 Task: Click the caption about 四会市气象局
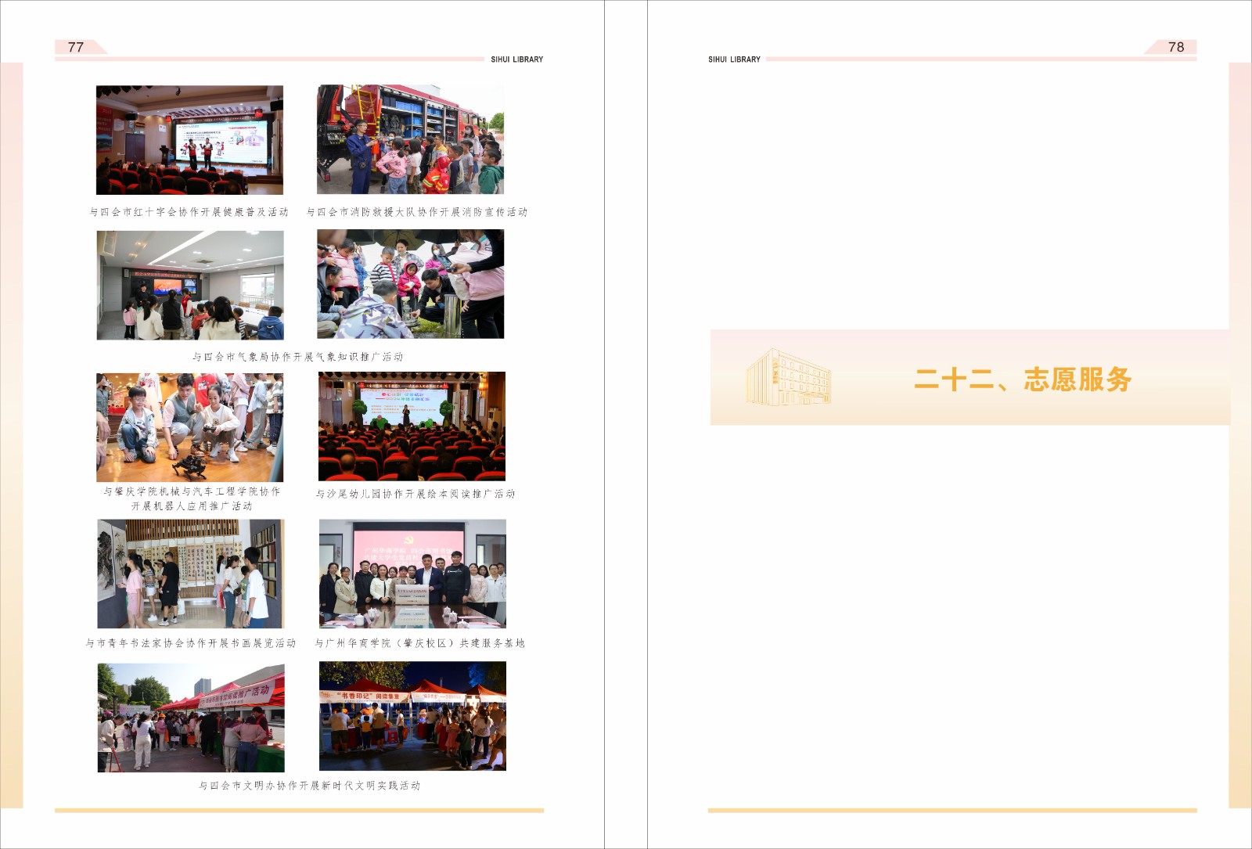[297, 357]
